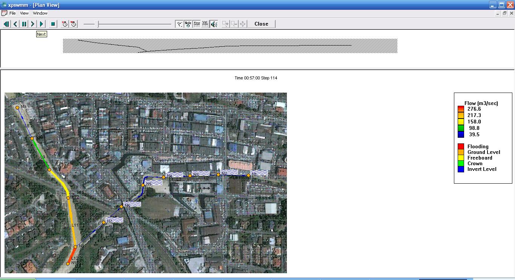The image size is (515, 280).
Task: Toggle the Node display button
Action: (188, 24)
